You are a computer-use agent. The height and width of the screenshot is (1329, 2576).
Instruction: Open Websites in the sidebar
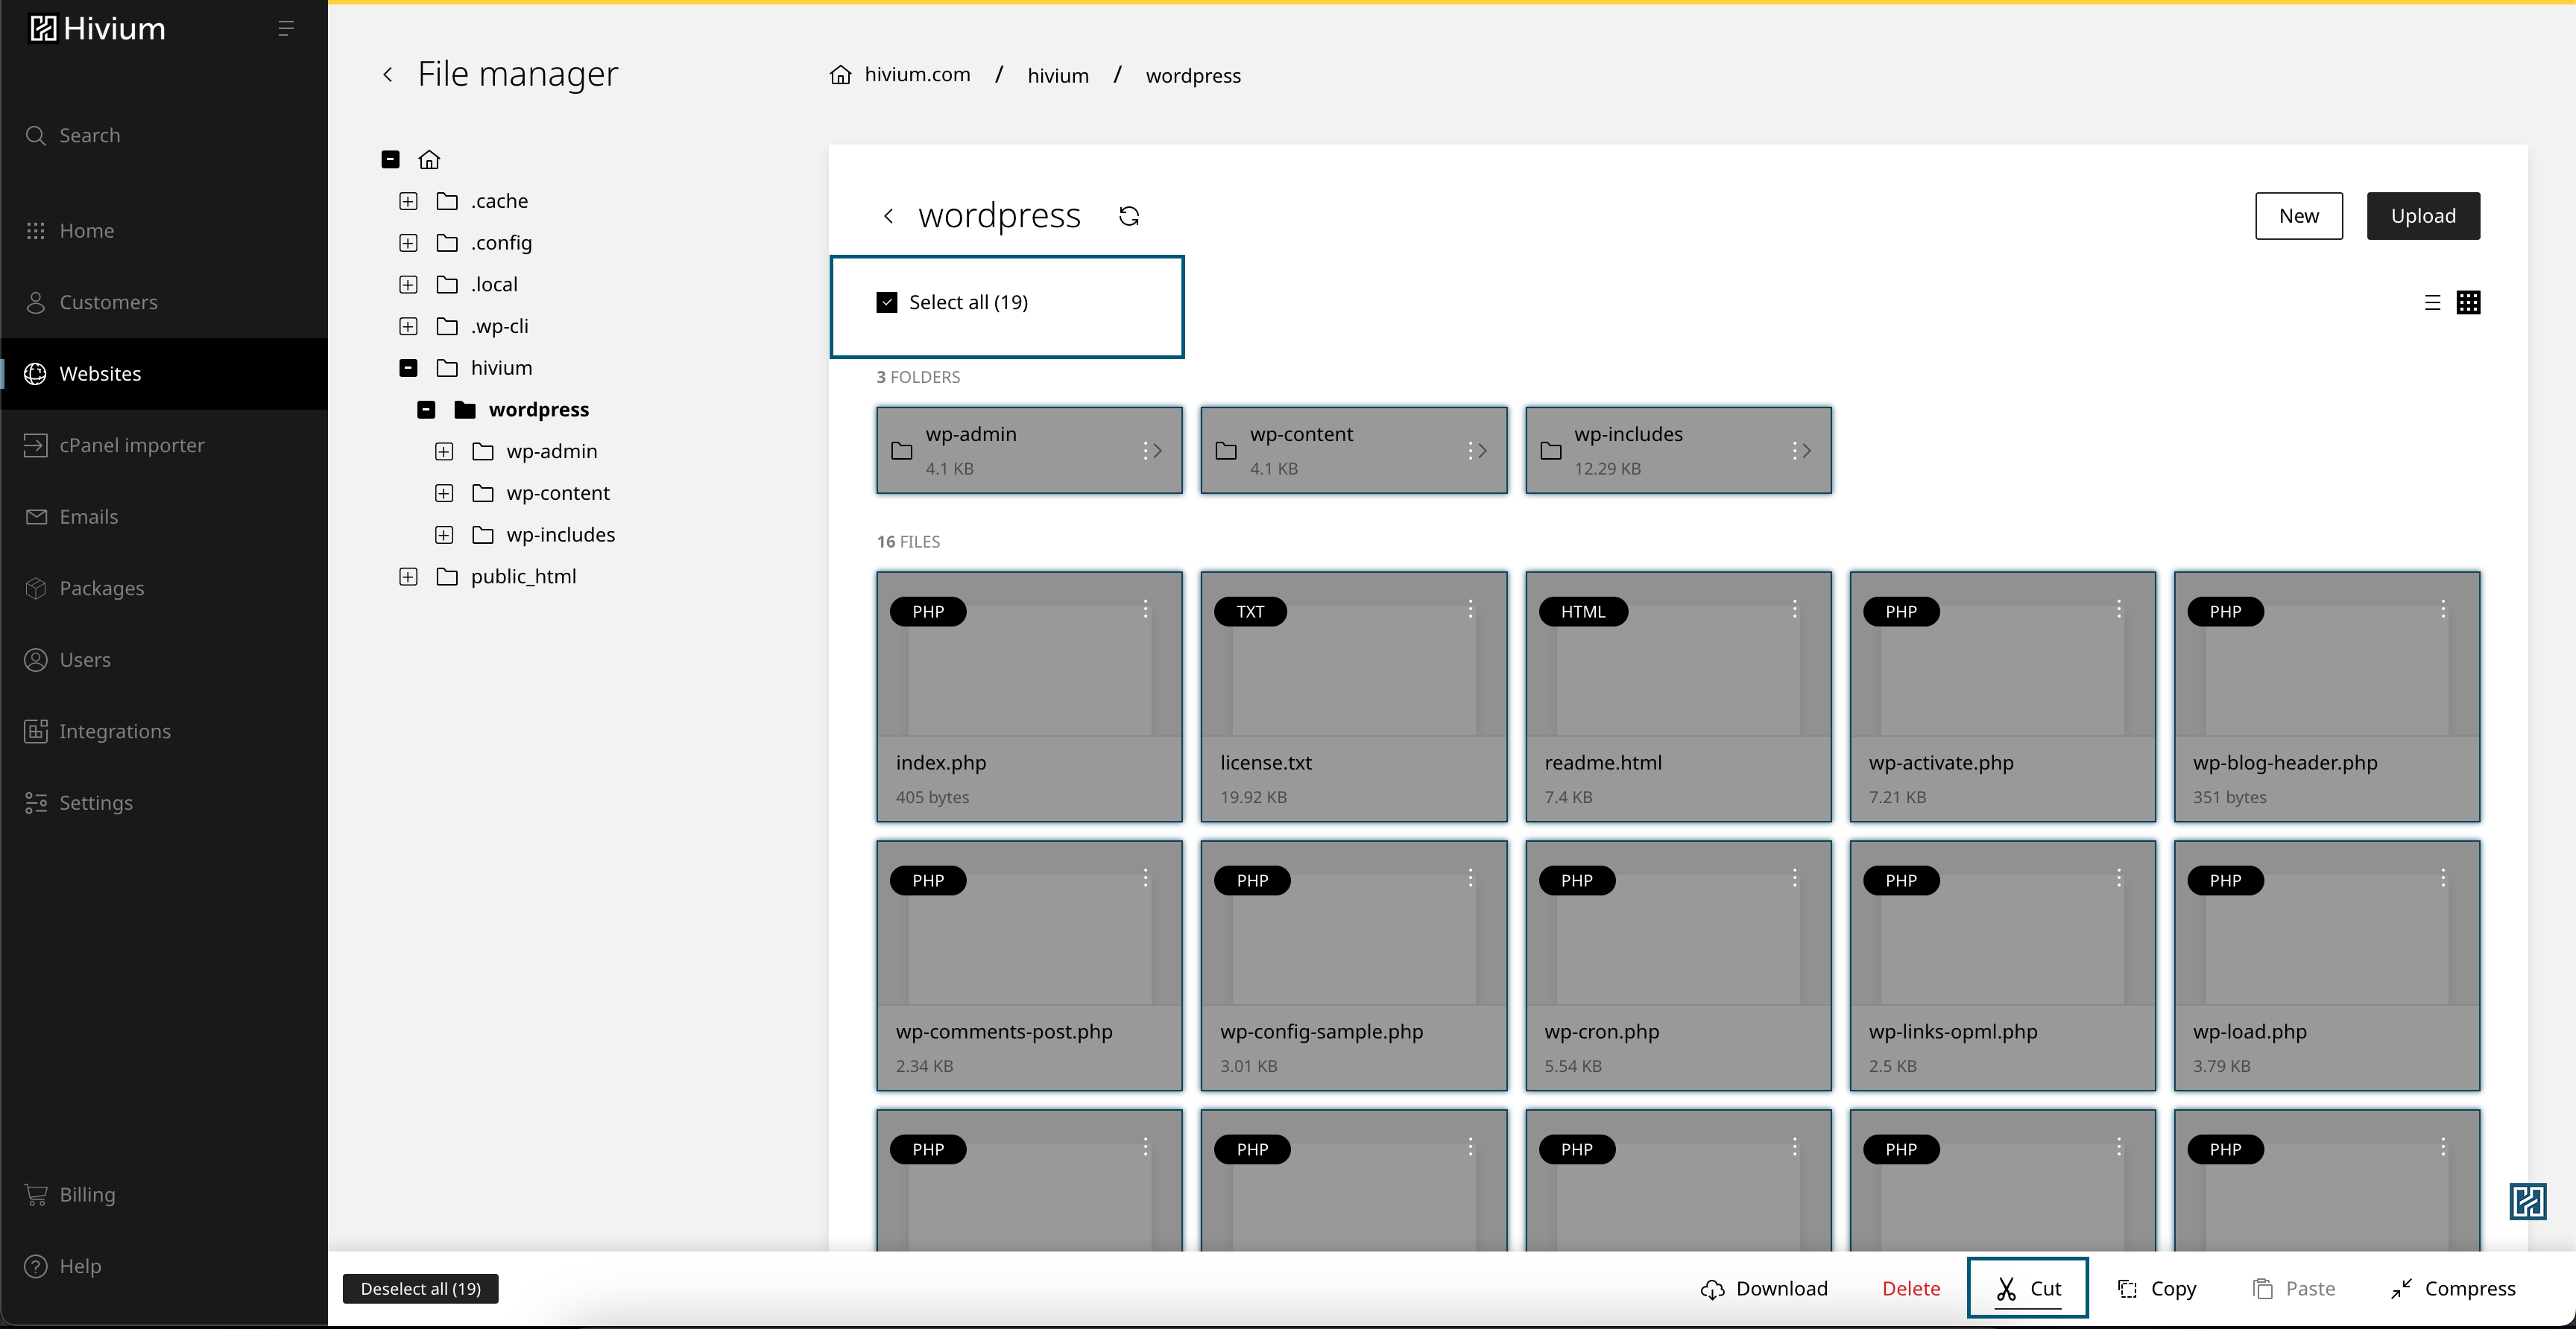pyautogui.click(x=164, y=374)
